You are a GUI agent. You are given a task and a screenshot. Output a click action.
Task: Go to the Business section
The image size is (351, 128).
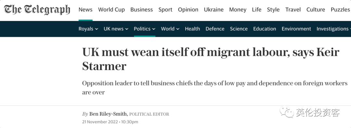coord(141,10)
